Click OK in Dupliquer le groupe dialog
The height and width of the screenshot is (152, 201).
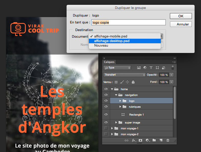pyautogui.click(x=181, y=16)
